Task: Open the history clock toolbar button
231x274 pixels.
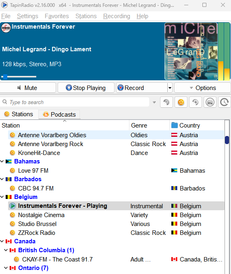Action: pyautogui.click(x=225, y=102)
